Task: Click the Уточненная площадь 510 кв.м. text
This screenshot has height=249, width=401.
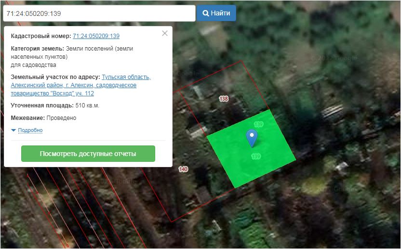Action: coord(55,105)
